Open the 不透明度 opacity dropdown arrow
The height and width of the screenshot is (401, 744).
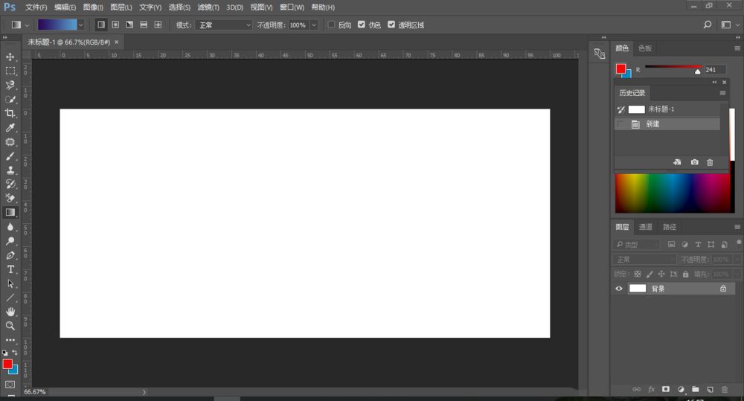314,25
